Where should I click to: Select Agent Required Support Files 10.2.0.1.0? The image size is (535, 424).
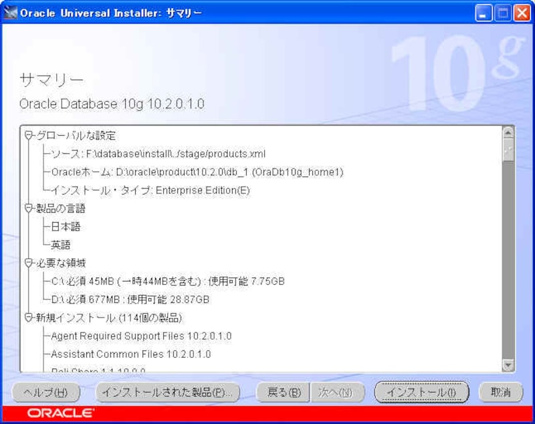click(x=141, y=336)
